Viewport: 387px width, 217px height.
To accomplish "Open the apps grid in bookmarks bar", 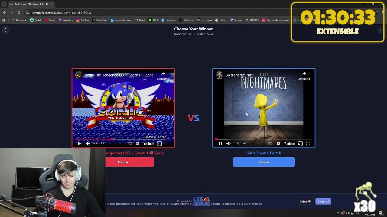I will tap(4, 20).
